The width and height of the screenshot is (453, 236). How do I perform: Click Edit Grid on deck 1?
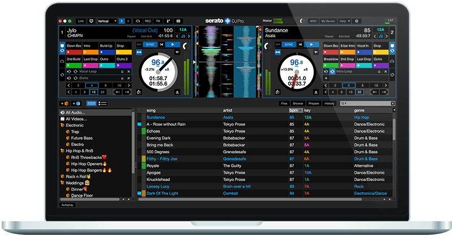click(x=147, y=37)
